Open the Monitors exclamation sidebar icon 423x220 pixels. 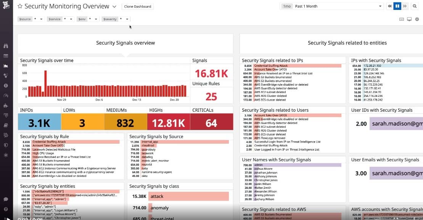click(x=6, y=86)
